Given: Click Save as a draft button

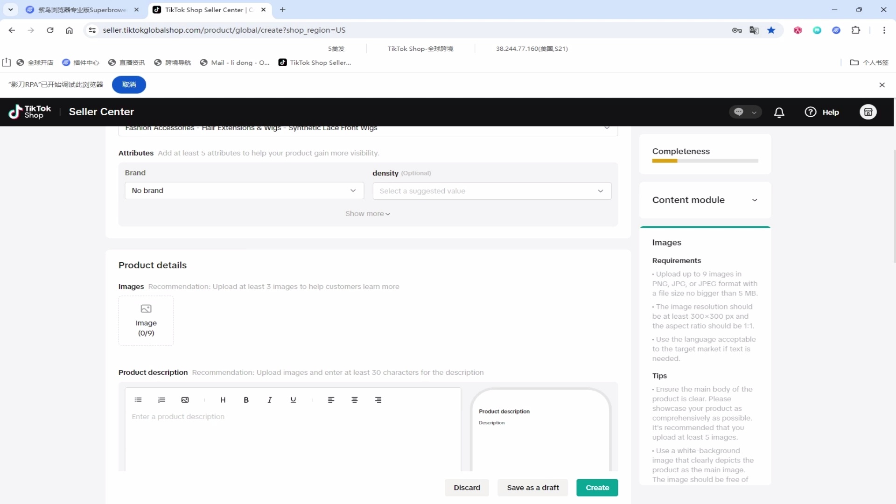Looking at the screenshot, I should [x=532, y=488].
